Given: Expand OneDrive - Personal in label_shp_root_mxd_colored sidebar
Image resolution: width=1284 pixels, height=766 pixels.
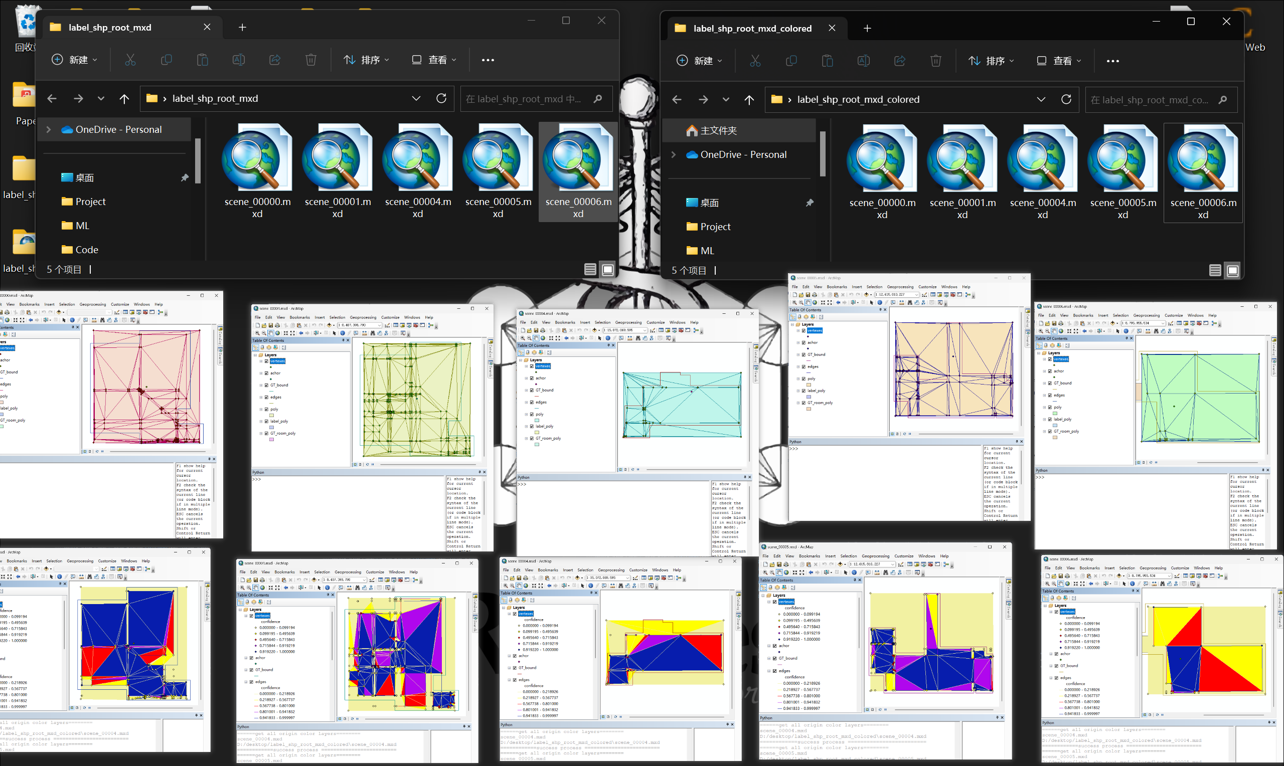Looking at the screenshot, I should pyautogui.click(x=673, y=154).
